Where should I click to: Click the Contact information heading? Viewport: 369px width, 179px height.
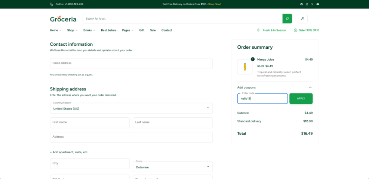tap(71, 44)
